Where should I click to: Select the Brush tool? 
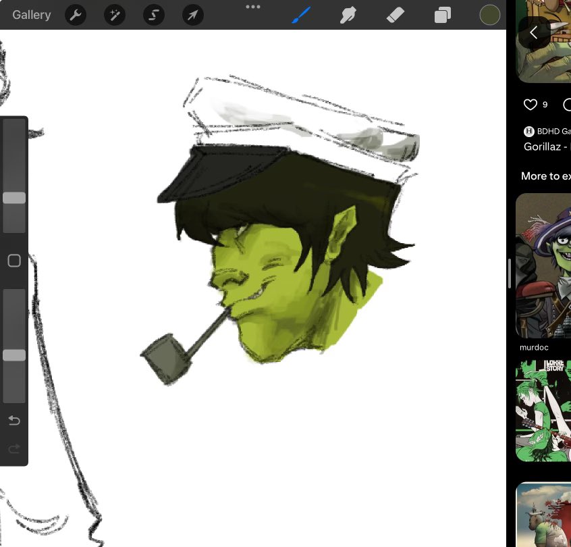tap(302, 15)
